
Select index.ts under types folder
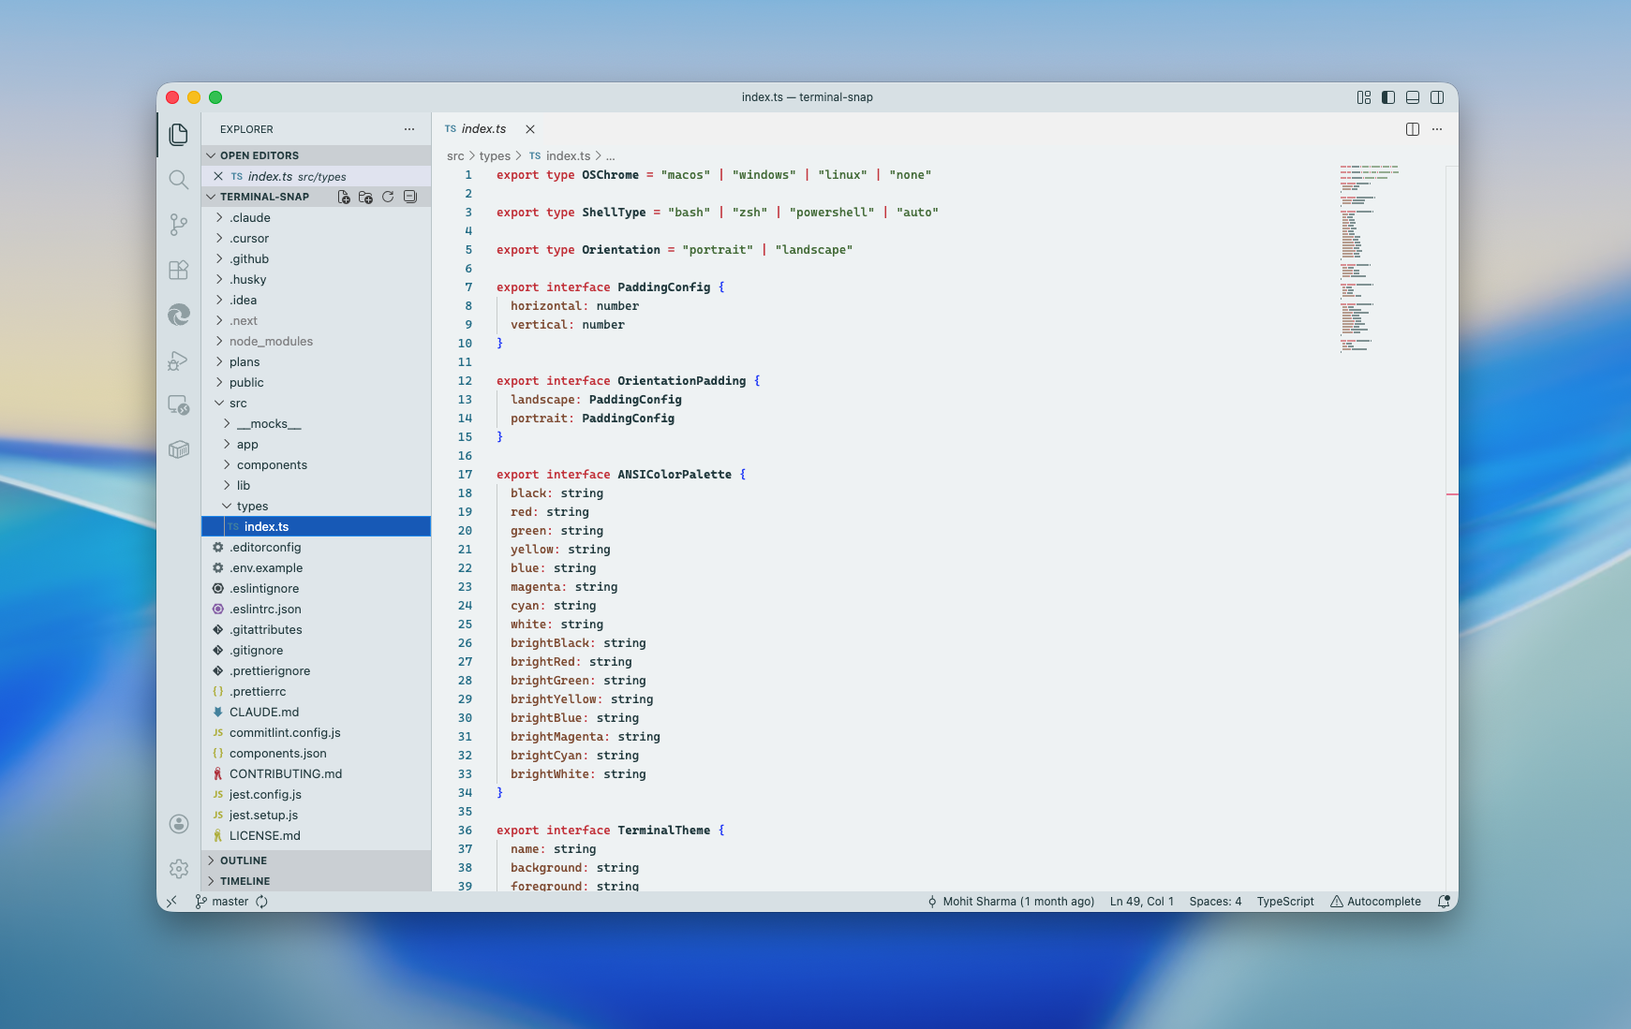(317, 526)
